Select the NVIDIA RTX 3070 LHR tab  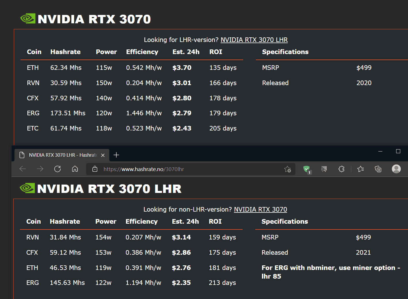point(62,155)
